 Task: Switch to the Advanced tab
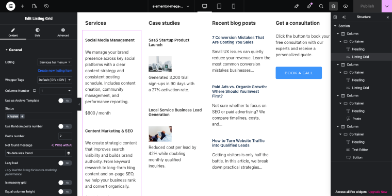(x=63, y=32)
